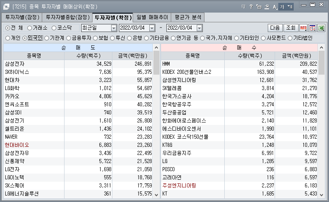Switch to the 투자자별(확정) tab
The width and height of the screenshot is (329, 202).
(x=113, y=17)
